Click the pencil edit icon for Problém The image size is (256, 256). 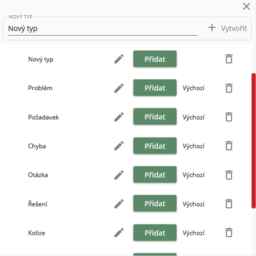click(x=119, y=88)
